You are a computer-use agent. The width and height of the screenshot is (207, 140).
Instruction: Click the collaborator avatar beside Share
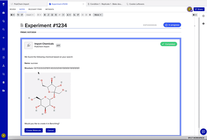pyautogui.click(x=190, y=9)
